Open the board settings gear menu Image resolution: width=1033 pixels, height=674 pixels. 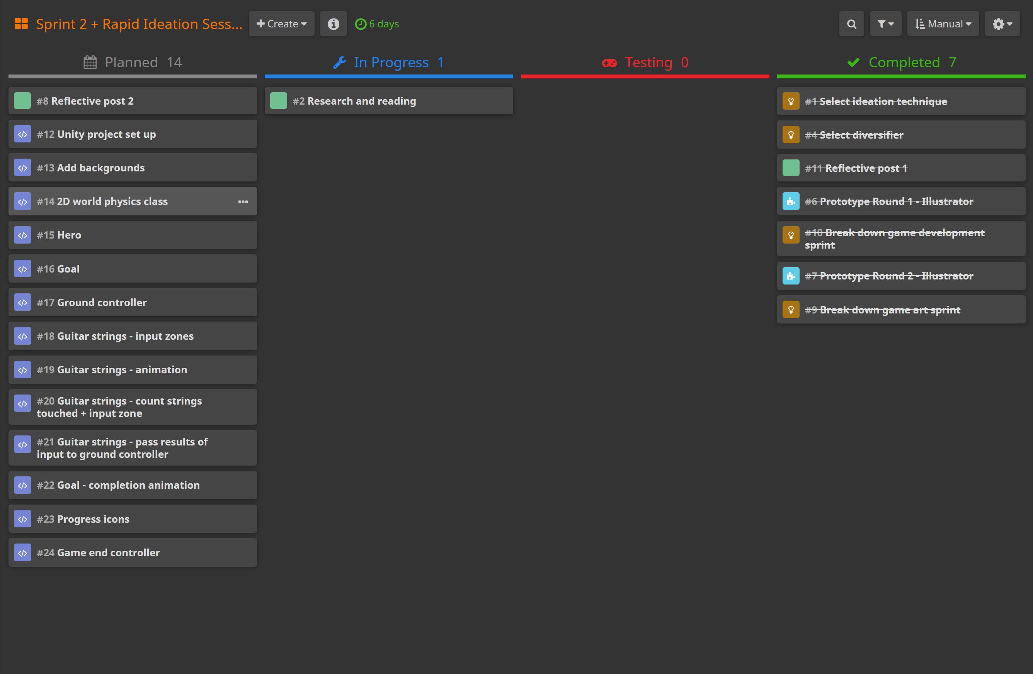(1002, 24)
